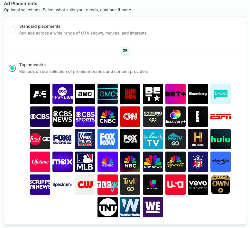Screen dimensions: 250x228
Task: Choose the CBS News tile
Action: (62, 117)
